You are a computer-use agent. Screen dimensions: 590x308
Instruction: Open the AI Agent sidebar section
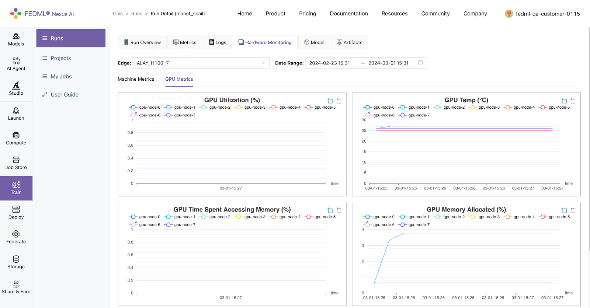point(16,64)
